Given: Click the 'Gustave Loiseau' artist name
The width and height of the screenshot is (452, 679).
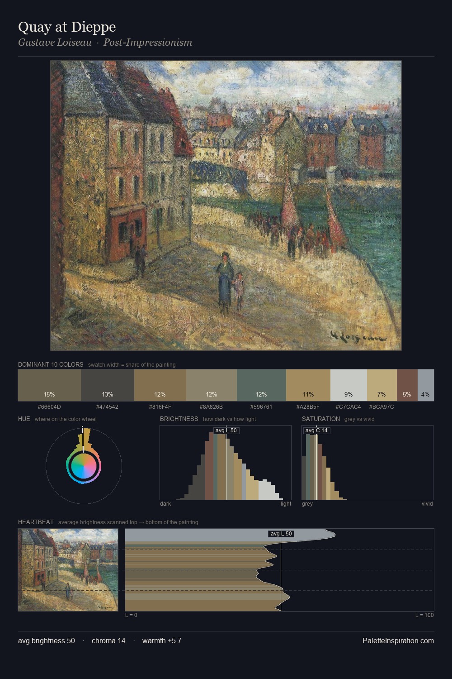Looking at the screenshot, I should coord(55,43).
